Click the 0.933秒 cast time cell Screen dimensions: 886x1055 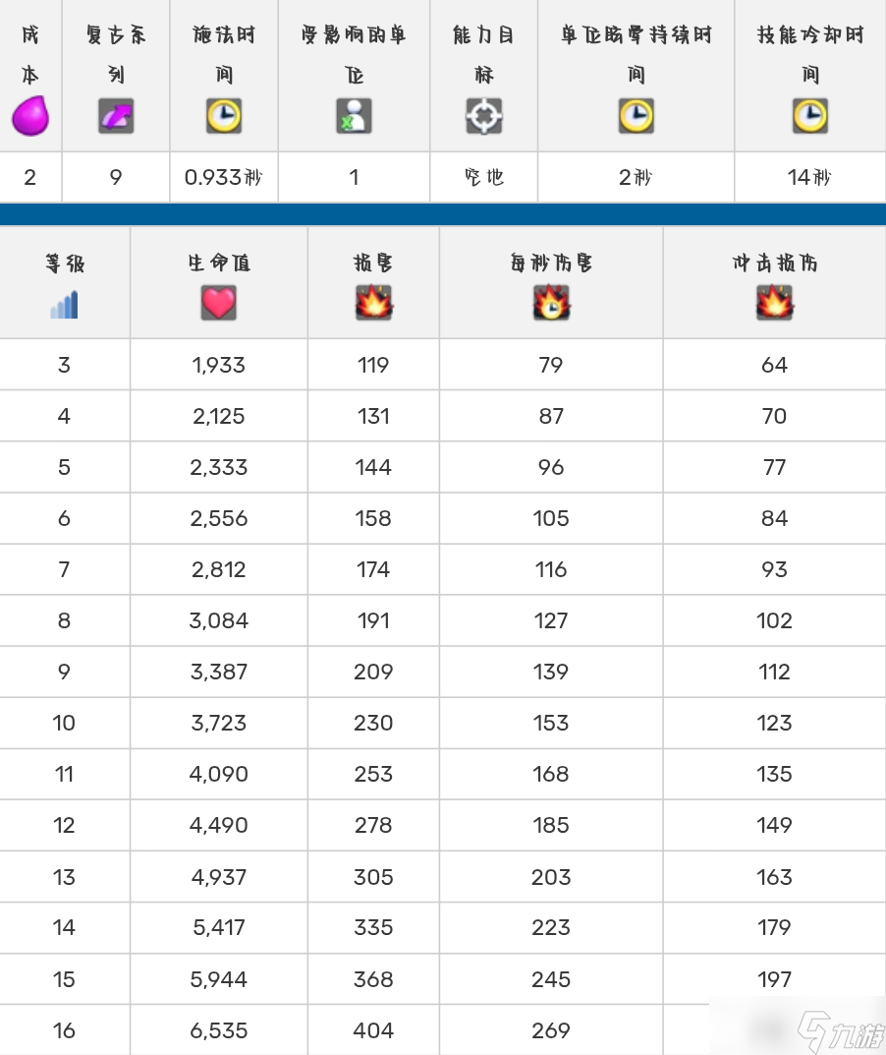[223, 178]
